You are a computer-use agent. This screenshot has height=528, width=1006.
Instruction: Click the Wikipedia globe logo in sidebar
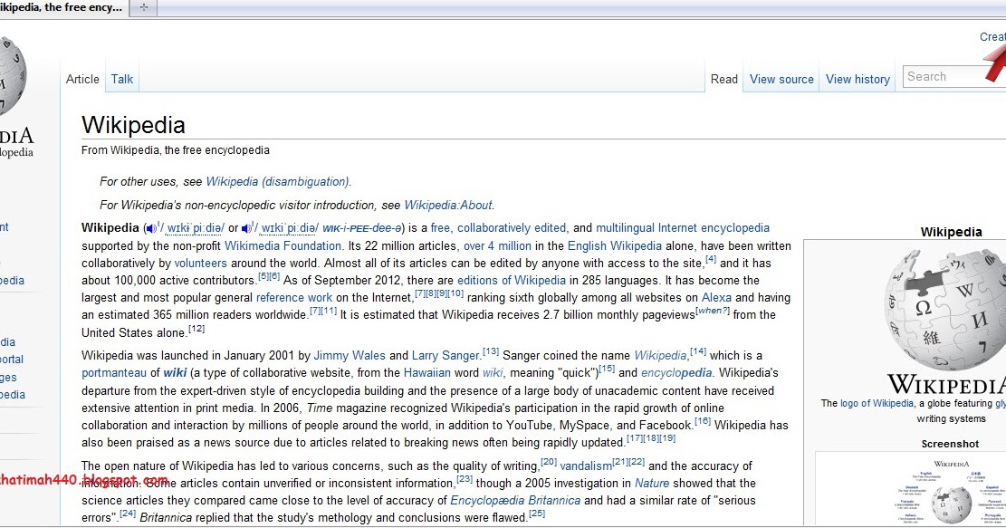(x=12, y=77)
